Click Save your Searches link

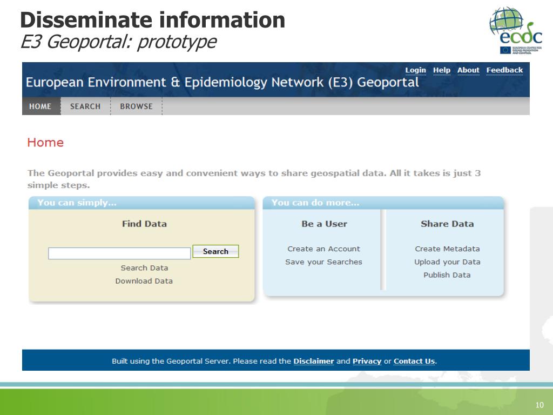click(324, 262)
